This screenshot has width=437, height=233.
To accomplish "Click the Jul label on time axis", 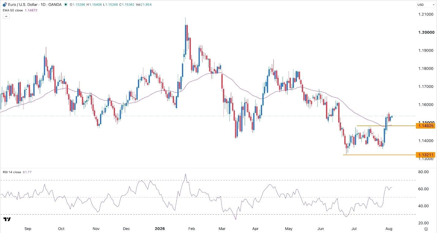I will [x=354, y=229].
